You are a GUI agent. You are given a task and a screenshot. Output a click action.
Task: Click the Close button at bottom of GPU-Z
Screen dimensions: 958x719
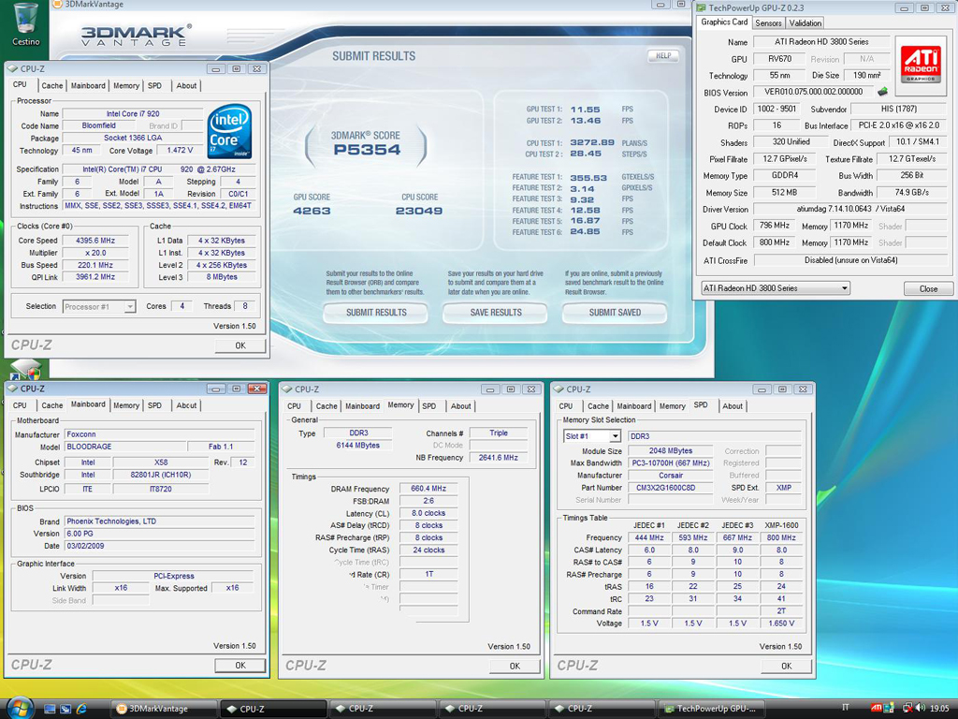[928, 288]
